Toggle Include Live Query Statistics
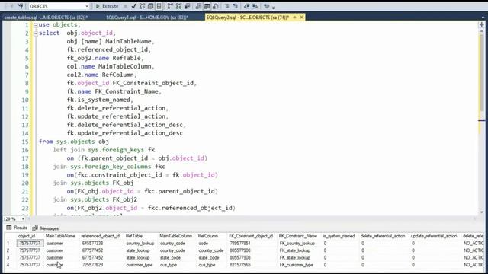Viewport: 488px width, 274px height. (x=178, y=6)
